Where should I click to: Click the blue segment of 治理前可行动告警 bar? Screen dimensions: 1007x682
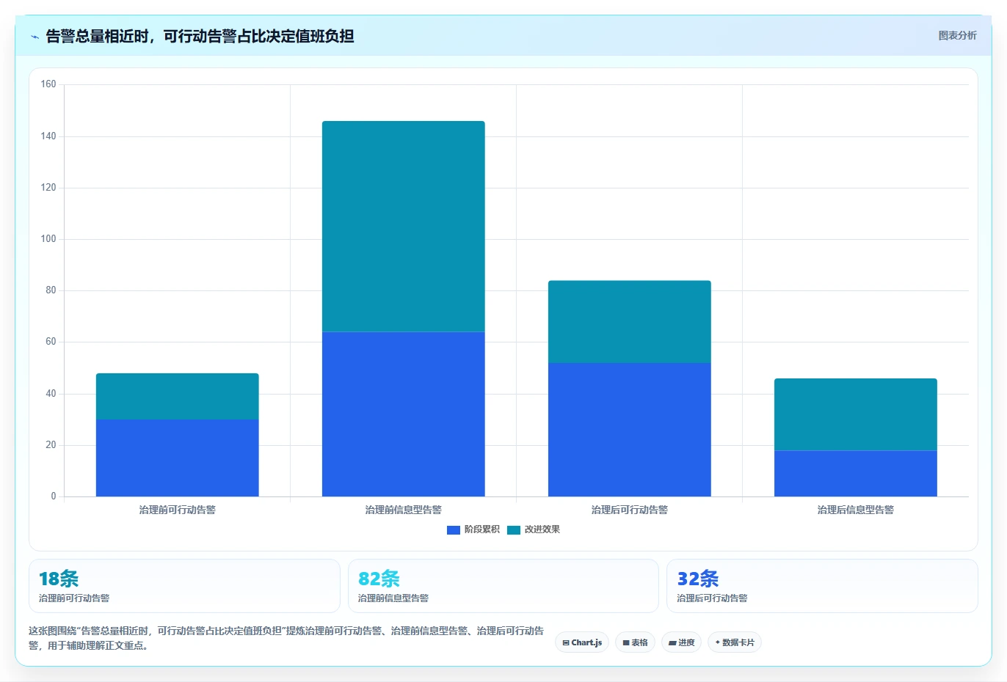click(178, 458)
